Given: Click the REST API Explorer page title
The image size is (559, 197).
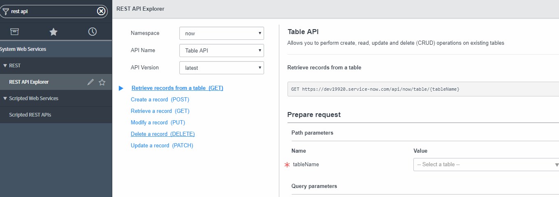Looking at the screenshot, I should (x=140, y=9).
